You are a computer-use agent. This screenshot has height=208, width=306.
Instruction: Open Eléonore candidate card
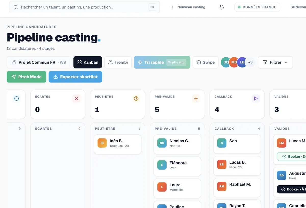coord(177,167)
